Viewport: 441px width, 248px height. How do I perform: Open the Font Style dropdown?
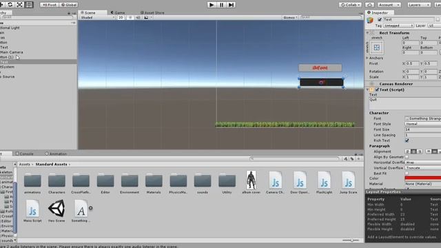coord(422,124)
